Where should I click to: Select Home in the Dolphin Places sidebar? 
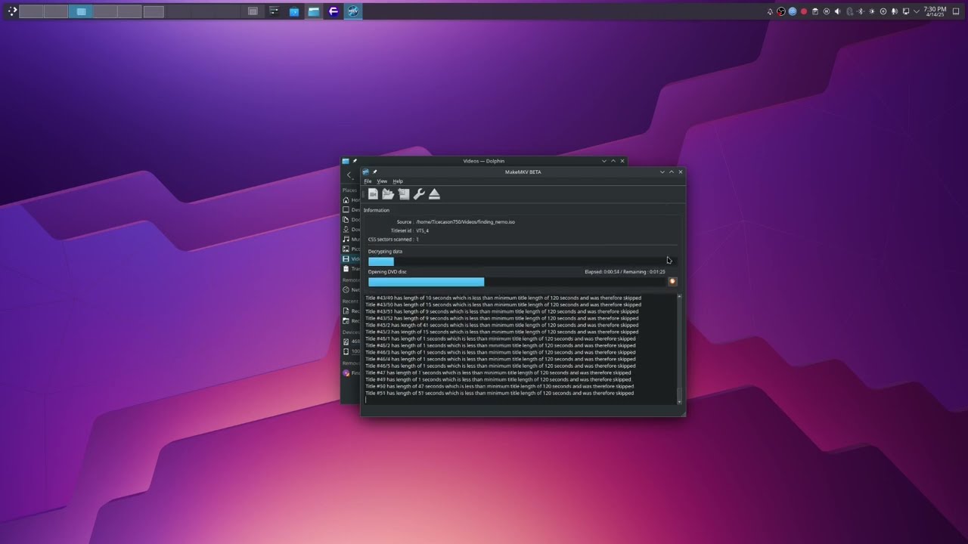pyautogui.click(x=351, y=200)
